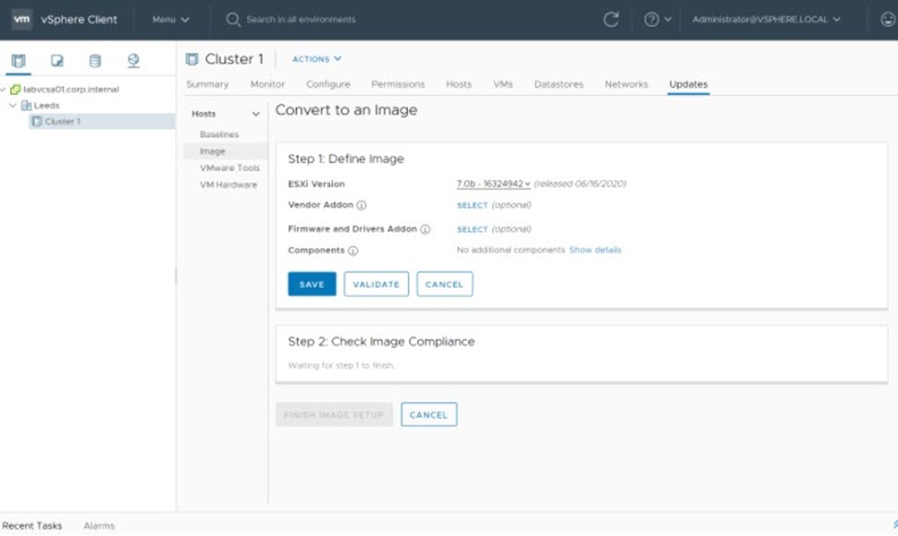The width and height of the screenshot is (898, 536).
Task: Collapse the Leeds datacenter tree node
Action: tap(13, 106)
